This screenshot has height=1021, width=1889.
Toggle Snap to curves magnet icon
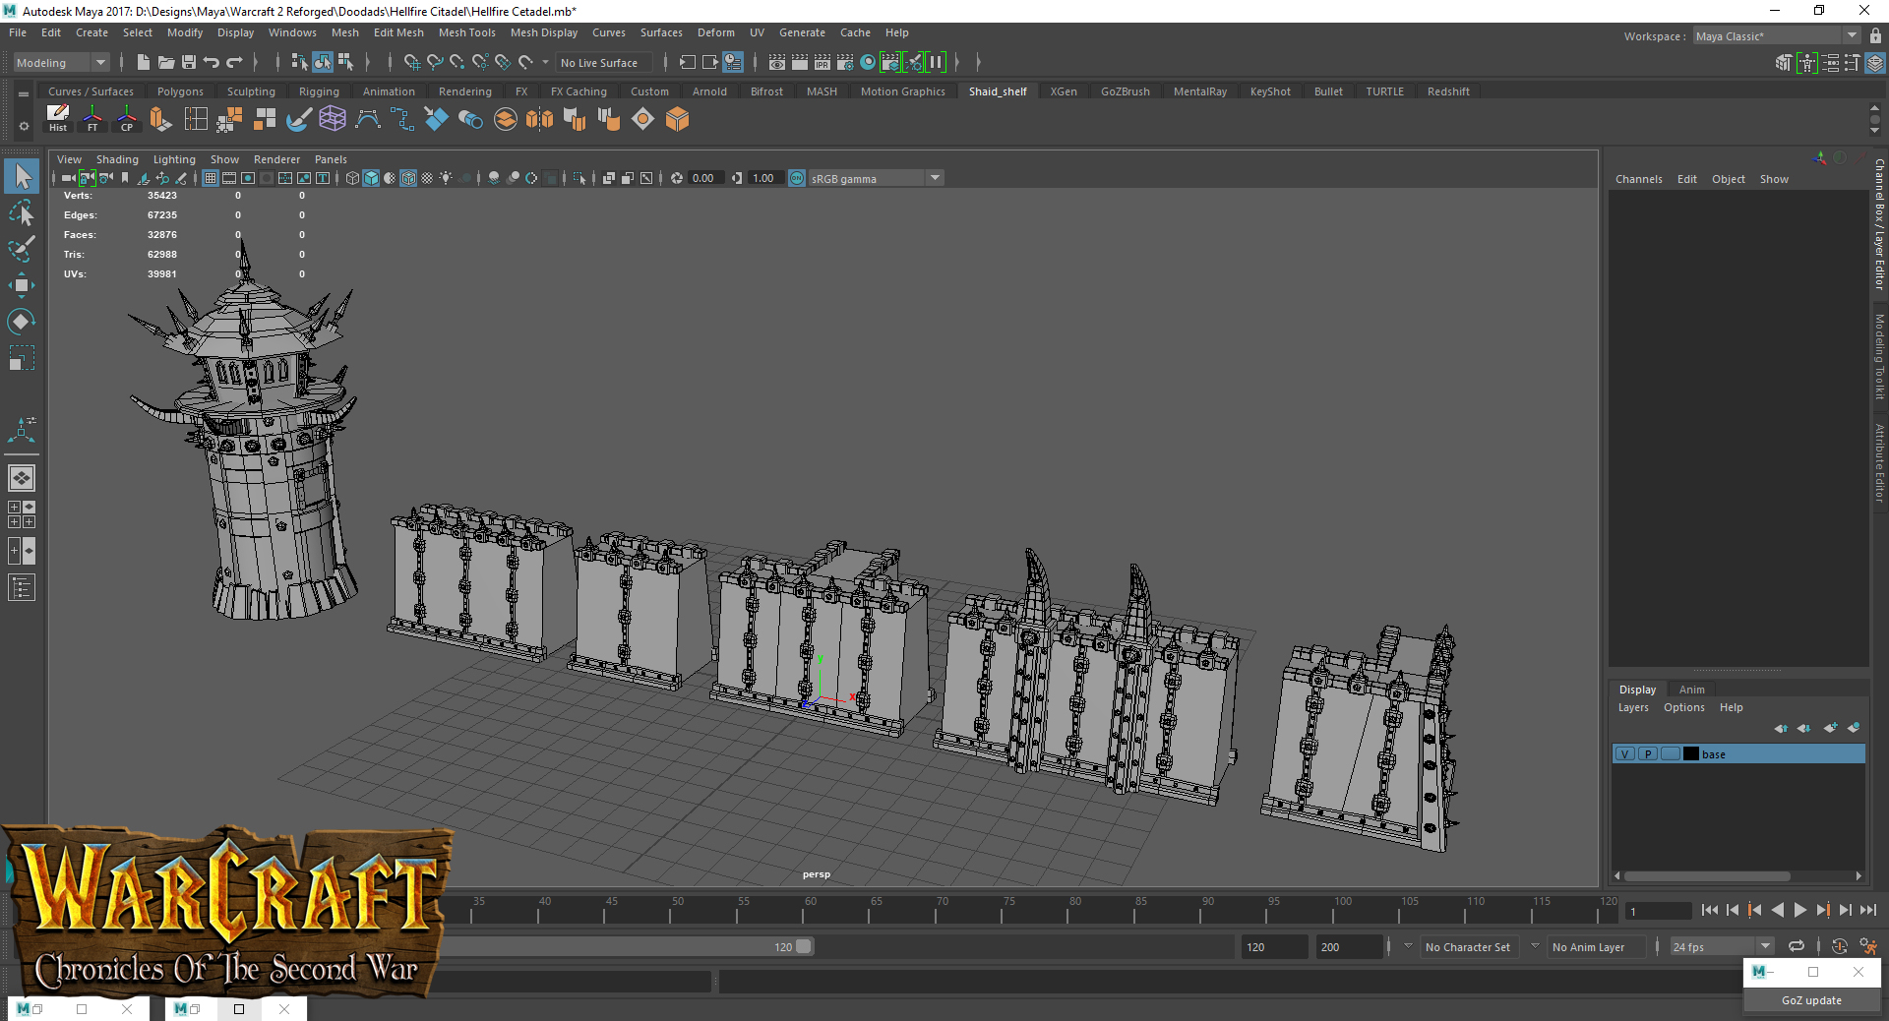tap(435, 62)
